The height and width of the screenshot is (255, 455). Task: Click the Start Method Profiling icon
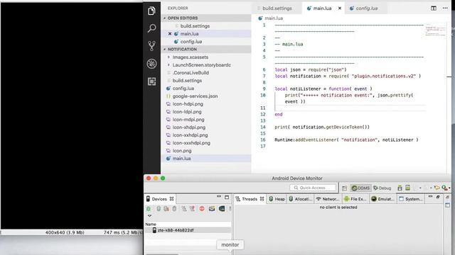(192, 209)
